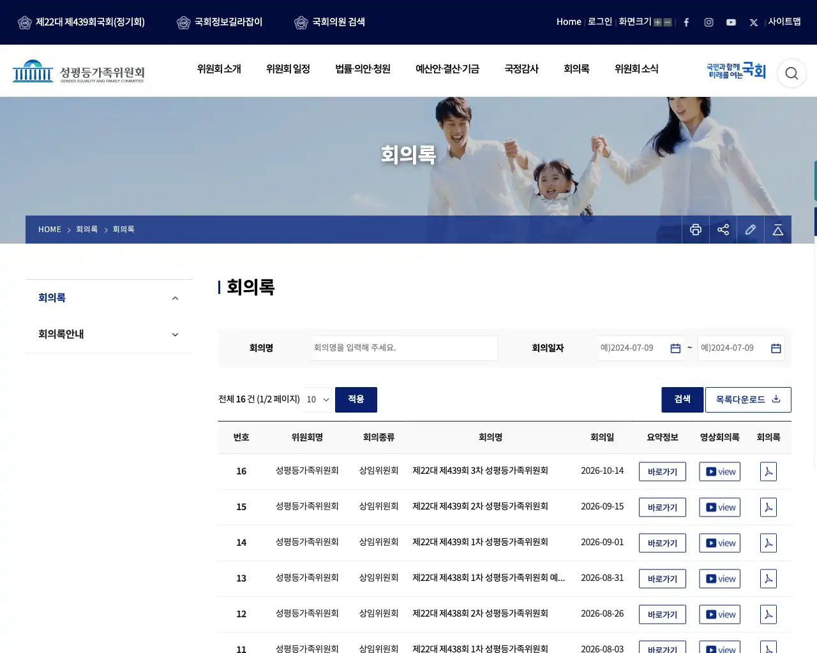Image resolution: width=817 pixels, height=653 pixels.
Task: Open 법률·의안·청원 menu
Action: 363,69
